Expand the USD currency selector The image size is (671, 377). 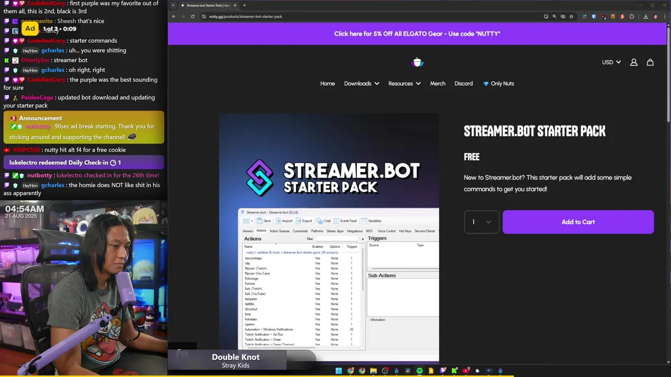[x=611, y=62]
